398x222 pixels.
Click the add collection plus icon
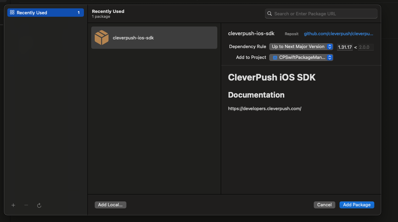pyautogui.click(x=14, y=205)
